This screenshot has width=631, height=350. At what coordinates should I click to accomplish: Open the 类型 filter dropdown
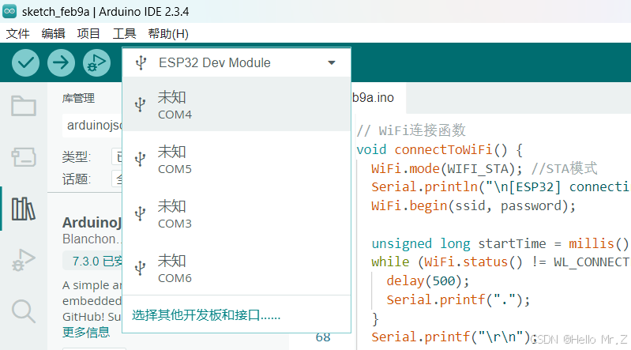click(117, 156)
